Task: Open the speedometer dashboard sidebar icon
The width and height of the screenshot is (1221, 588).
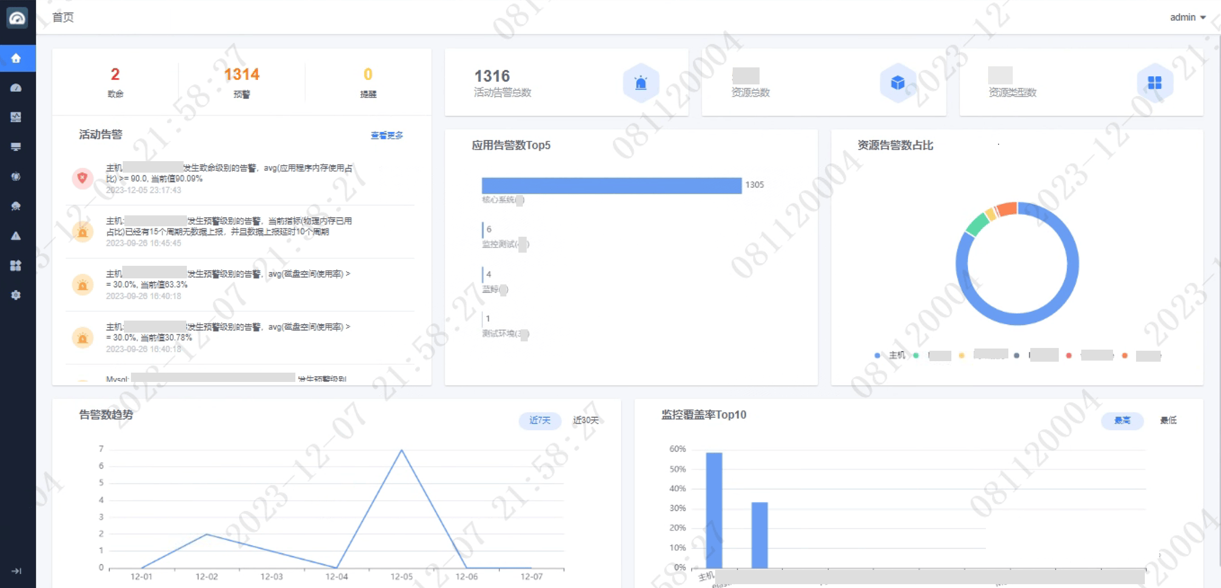Action: tap(16, 88)
